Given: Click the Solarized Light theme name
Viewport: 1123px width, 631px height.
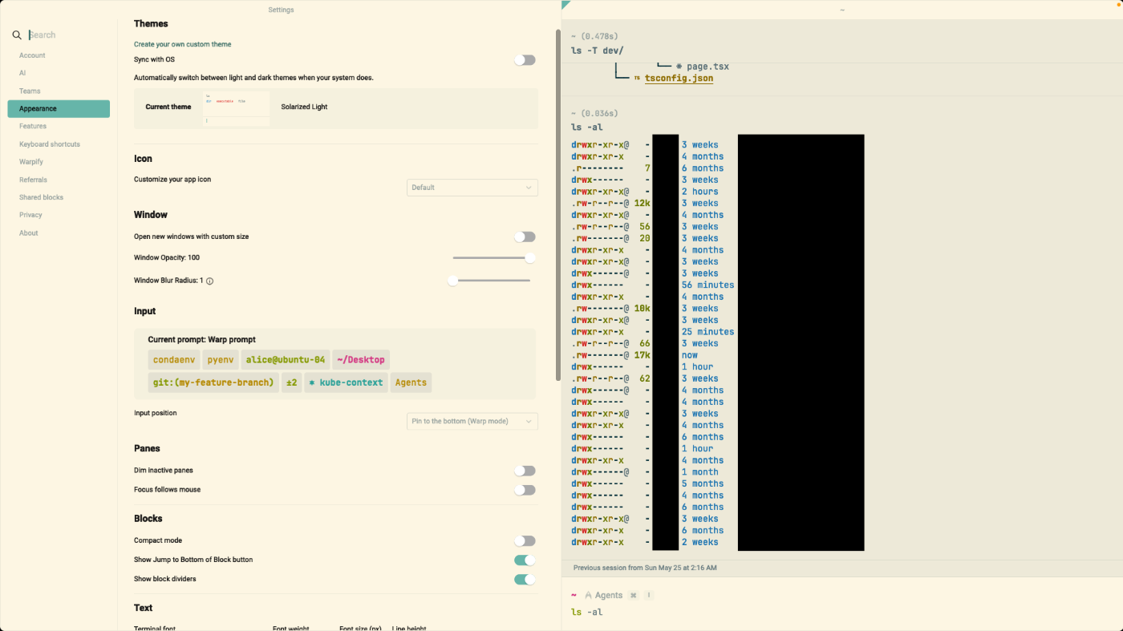Looking at the screenshot, I should [304, 107].
